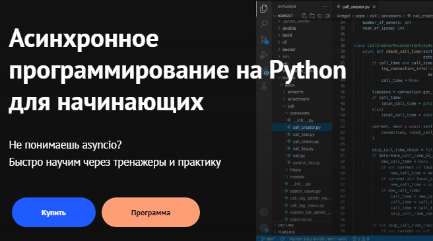Open call_tag_views.py in the file tree
Screen dimensions: 433x241
tap(307, 205)
